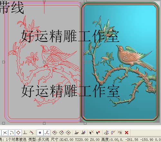Click grid plane icon with centered red dot
This screenshot has height=142, width=161.
point(68,133)
